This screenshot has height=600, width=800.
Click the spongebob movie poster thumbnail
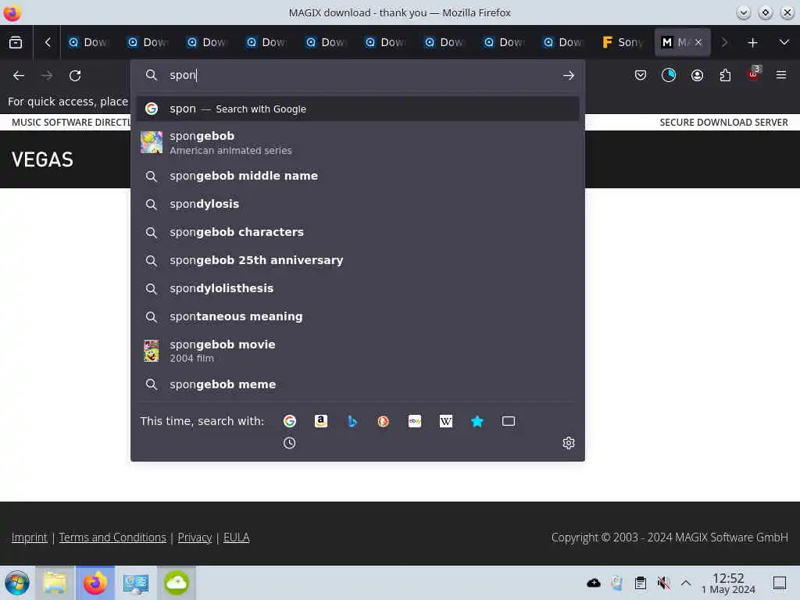coord(151,351)
